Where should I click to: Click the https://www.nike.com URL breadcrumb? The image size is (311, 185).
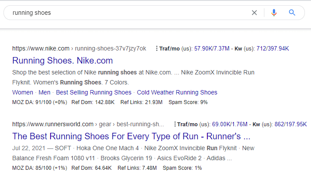pyautogui.click(x=41, y=48)
